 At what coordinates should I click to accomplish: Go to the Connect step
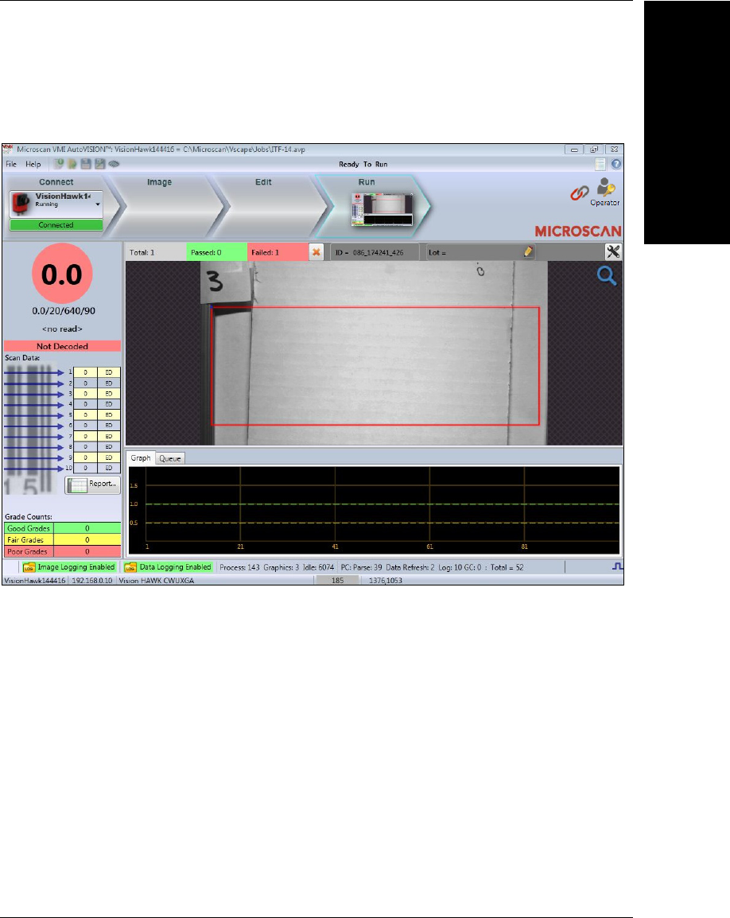tap(56, 182)
